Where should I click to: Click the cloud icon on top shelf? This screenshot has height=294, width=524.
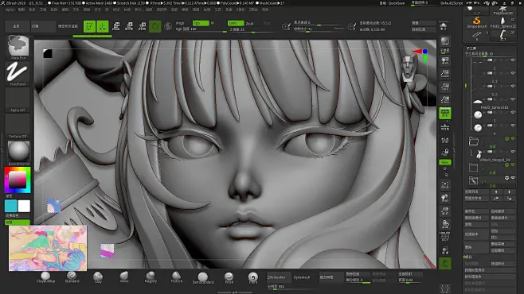coord(444,26)
